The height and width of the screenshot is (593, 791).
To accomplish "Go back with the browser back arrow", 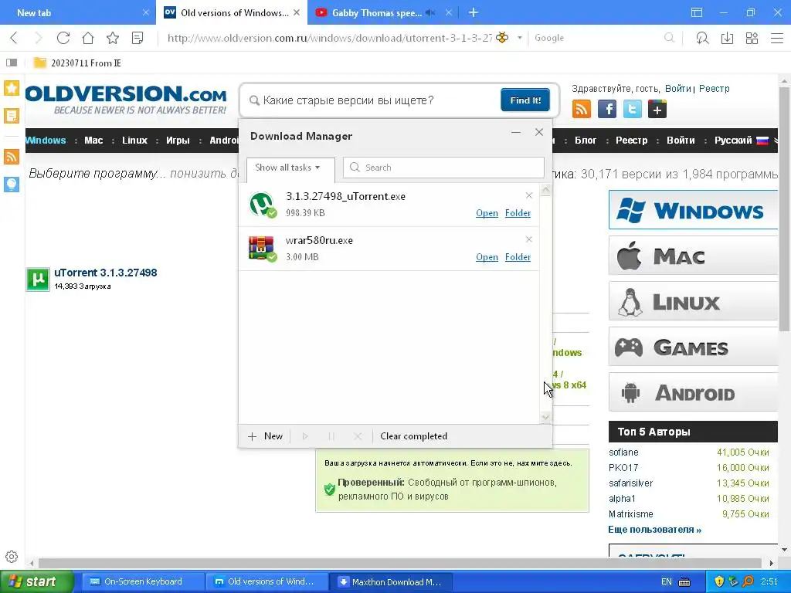I will click(x=14, y=38).
